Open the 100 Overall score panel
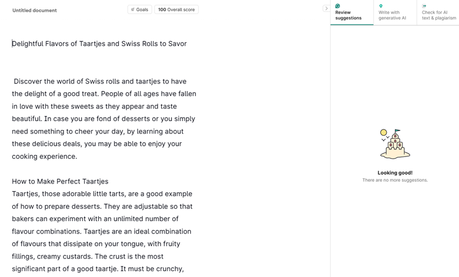The image size is (459, 277). coord(177,9)
